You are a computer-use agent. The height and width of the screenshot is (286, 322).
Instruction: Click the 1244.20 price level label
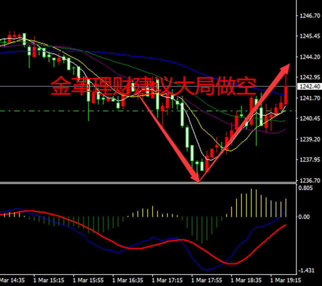tap(308, 57)
